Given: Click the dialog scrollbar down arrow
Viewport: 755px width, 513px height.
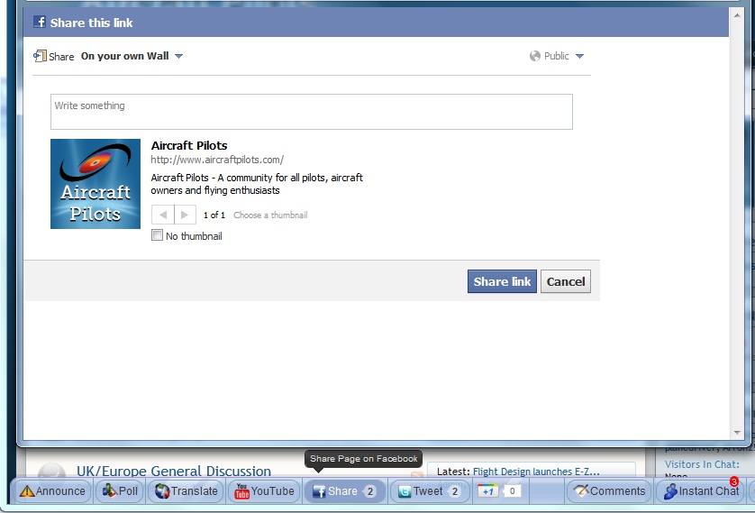Looking at the screenshot, I should 737,433.
